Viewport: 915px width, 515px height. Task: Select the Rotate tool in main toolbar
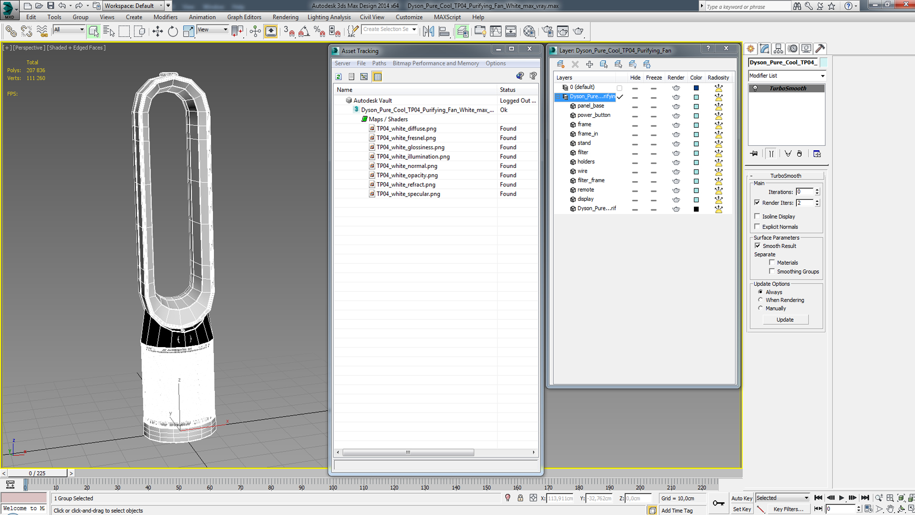(173, 31)
